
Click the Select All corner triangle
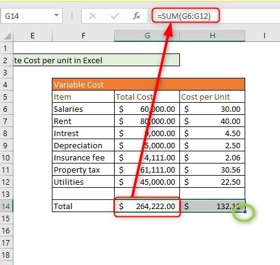point(7,36)
